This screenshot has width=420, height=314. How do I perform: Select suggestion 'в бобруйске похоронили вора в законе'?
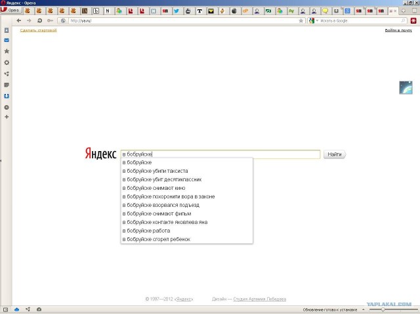(x=186, y=196)
